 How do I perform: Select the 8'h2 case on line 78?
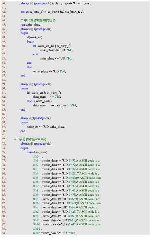67,165
